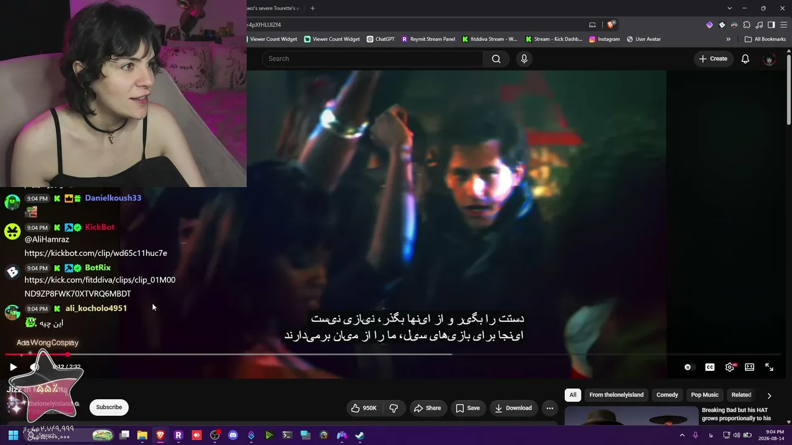Open Windows Start menu
Viewport: 792px width, 445px height.
13,435
